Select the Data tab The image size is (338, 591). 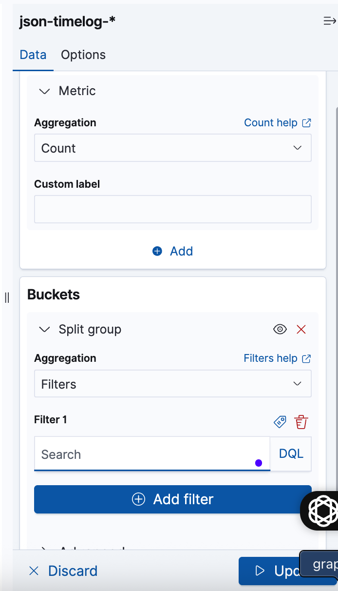pyautogui.click(x=33, y=55)
